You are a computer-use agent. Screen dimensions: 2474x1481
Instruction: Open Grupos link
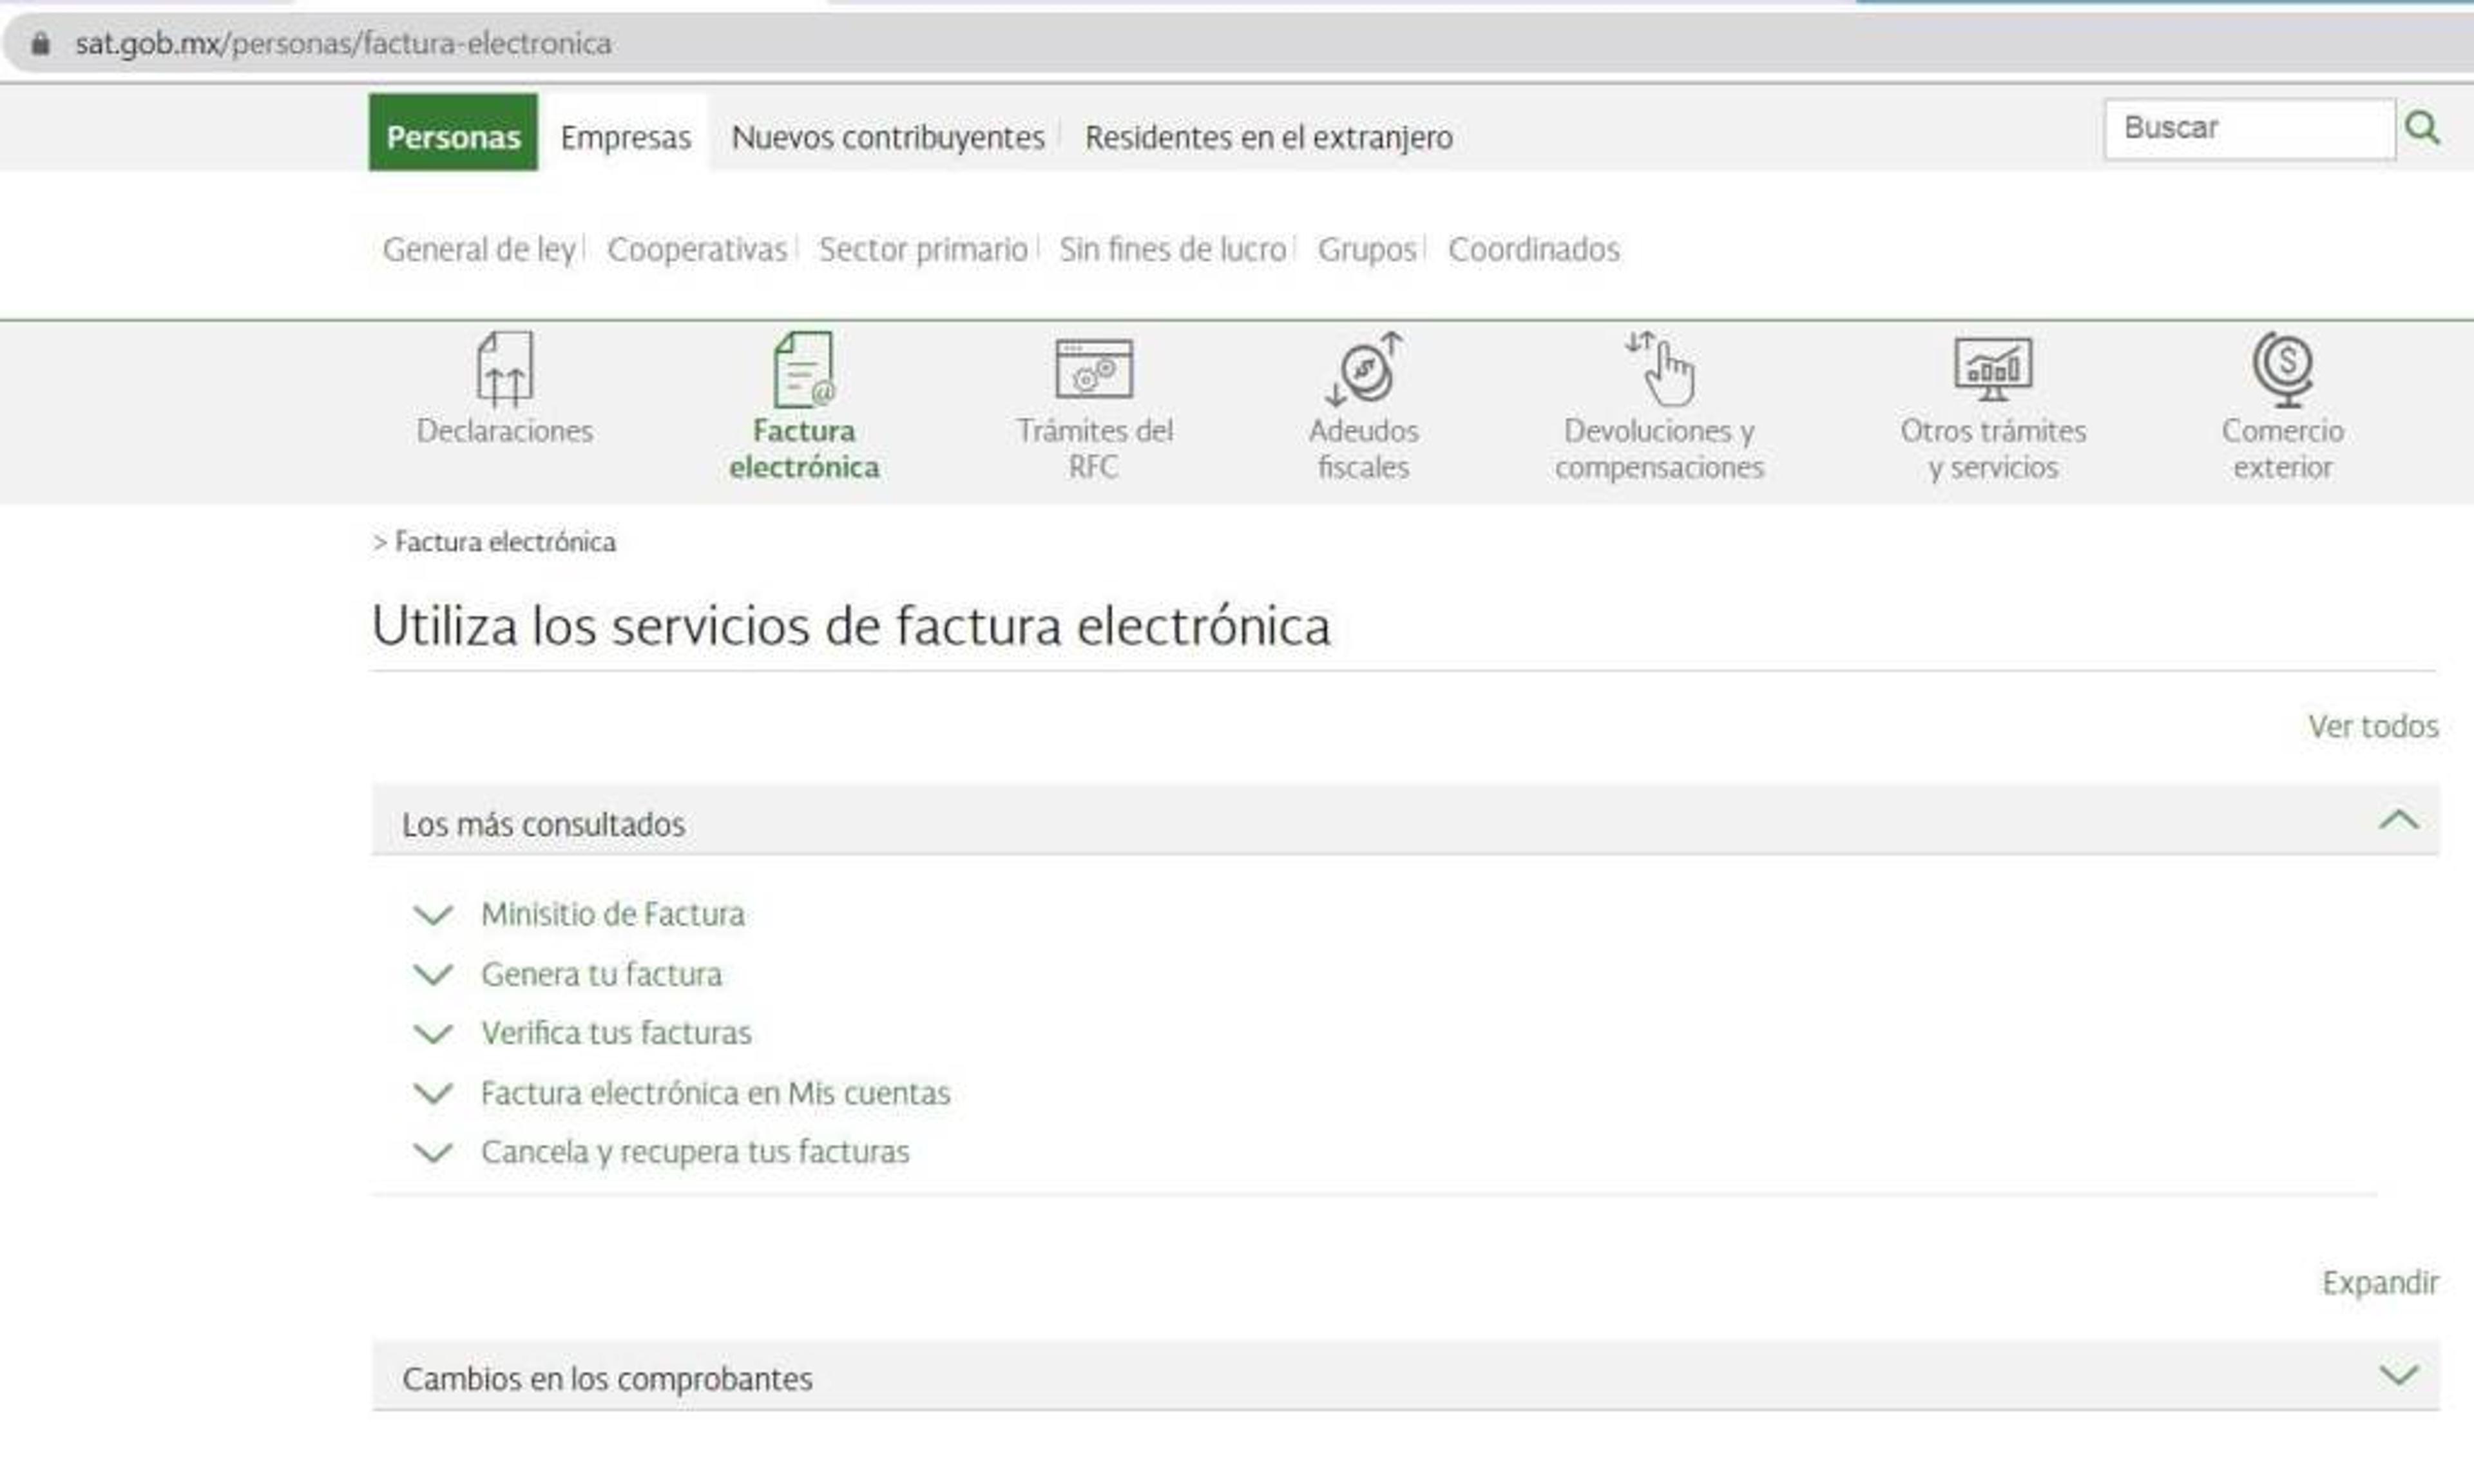[x=1367, y=249]
